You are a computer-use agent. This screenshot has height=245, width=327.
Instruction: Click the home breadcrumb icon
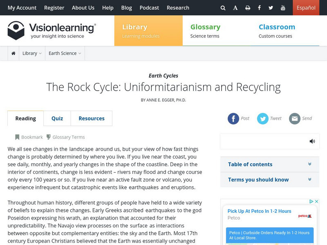coord(13,53)
